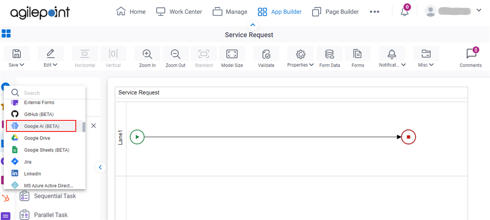Expand the Properties dropdown arrow
The image size is (490, 220).
pos(311,65)
